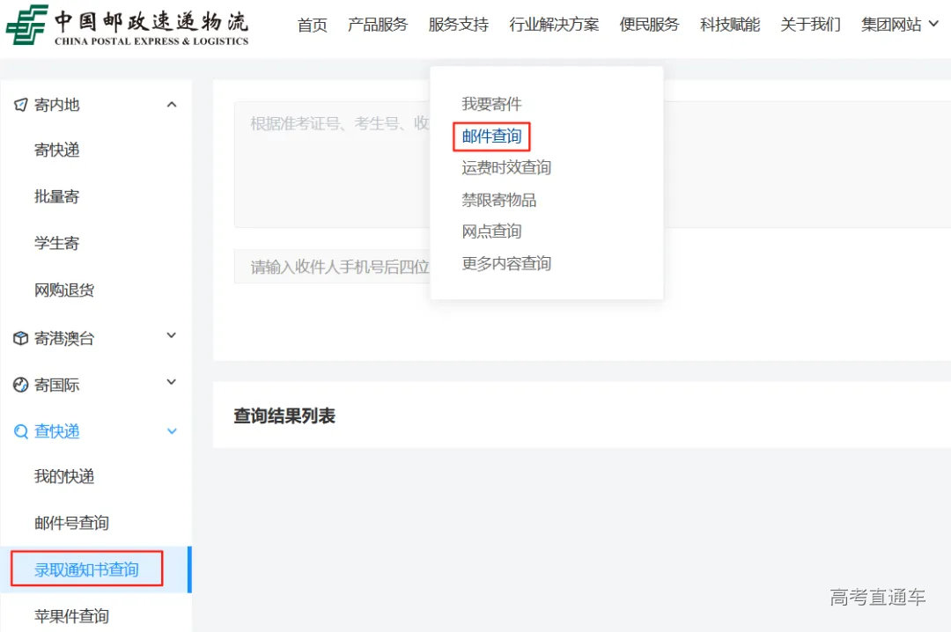Click the 查快递 magnifier icon
This screenshot has height=632, width=951.
click(x=21, y=430)
